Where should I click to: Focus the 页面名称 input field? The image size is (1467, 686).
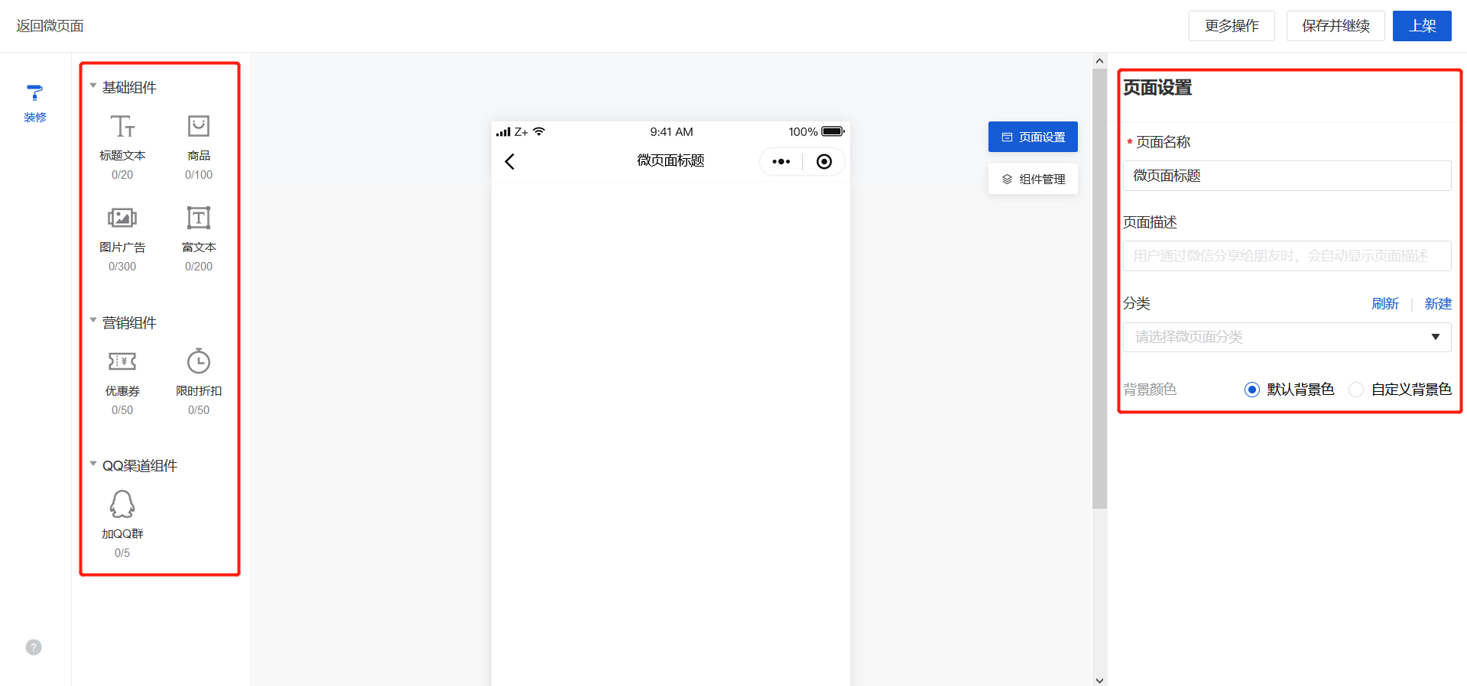pyautogui.click(x=1287, y=176)
